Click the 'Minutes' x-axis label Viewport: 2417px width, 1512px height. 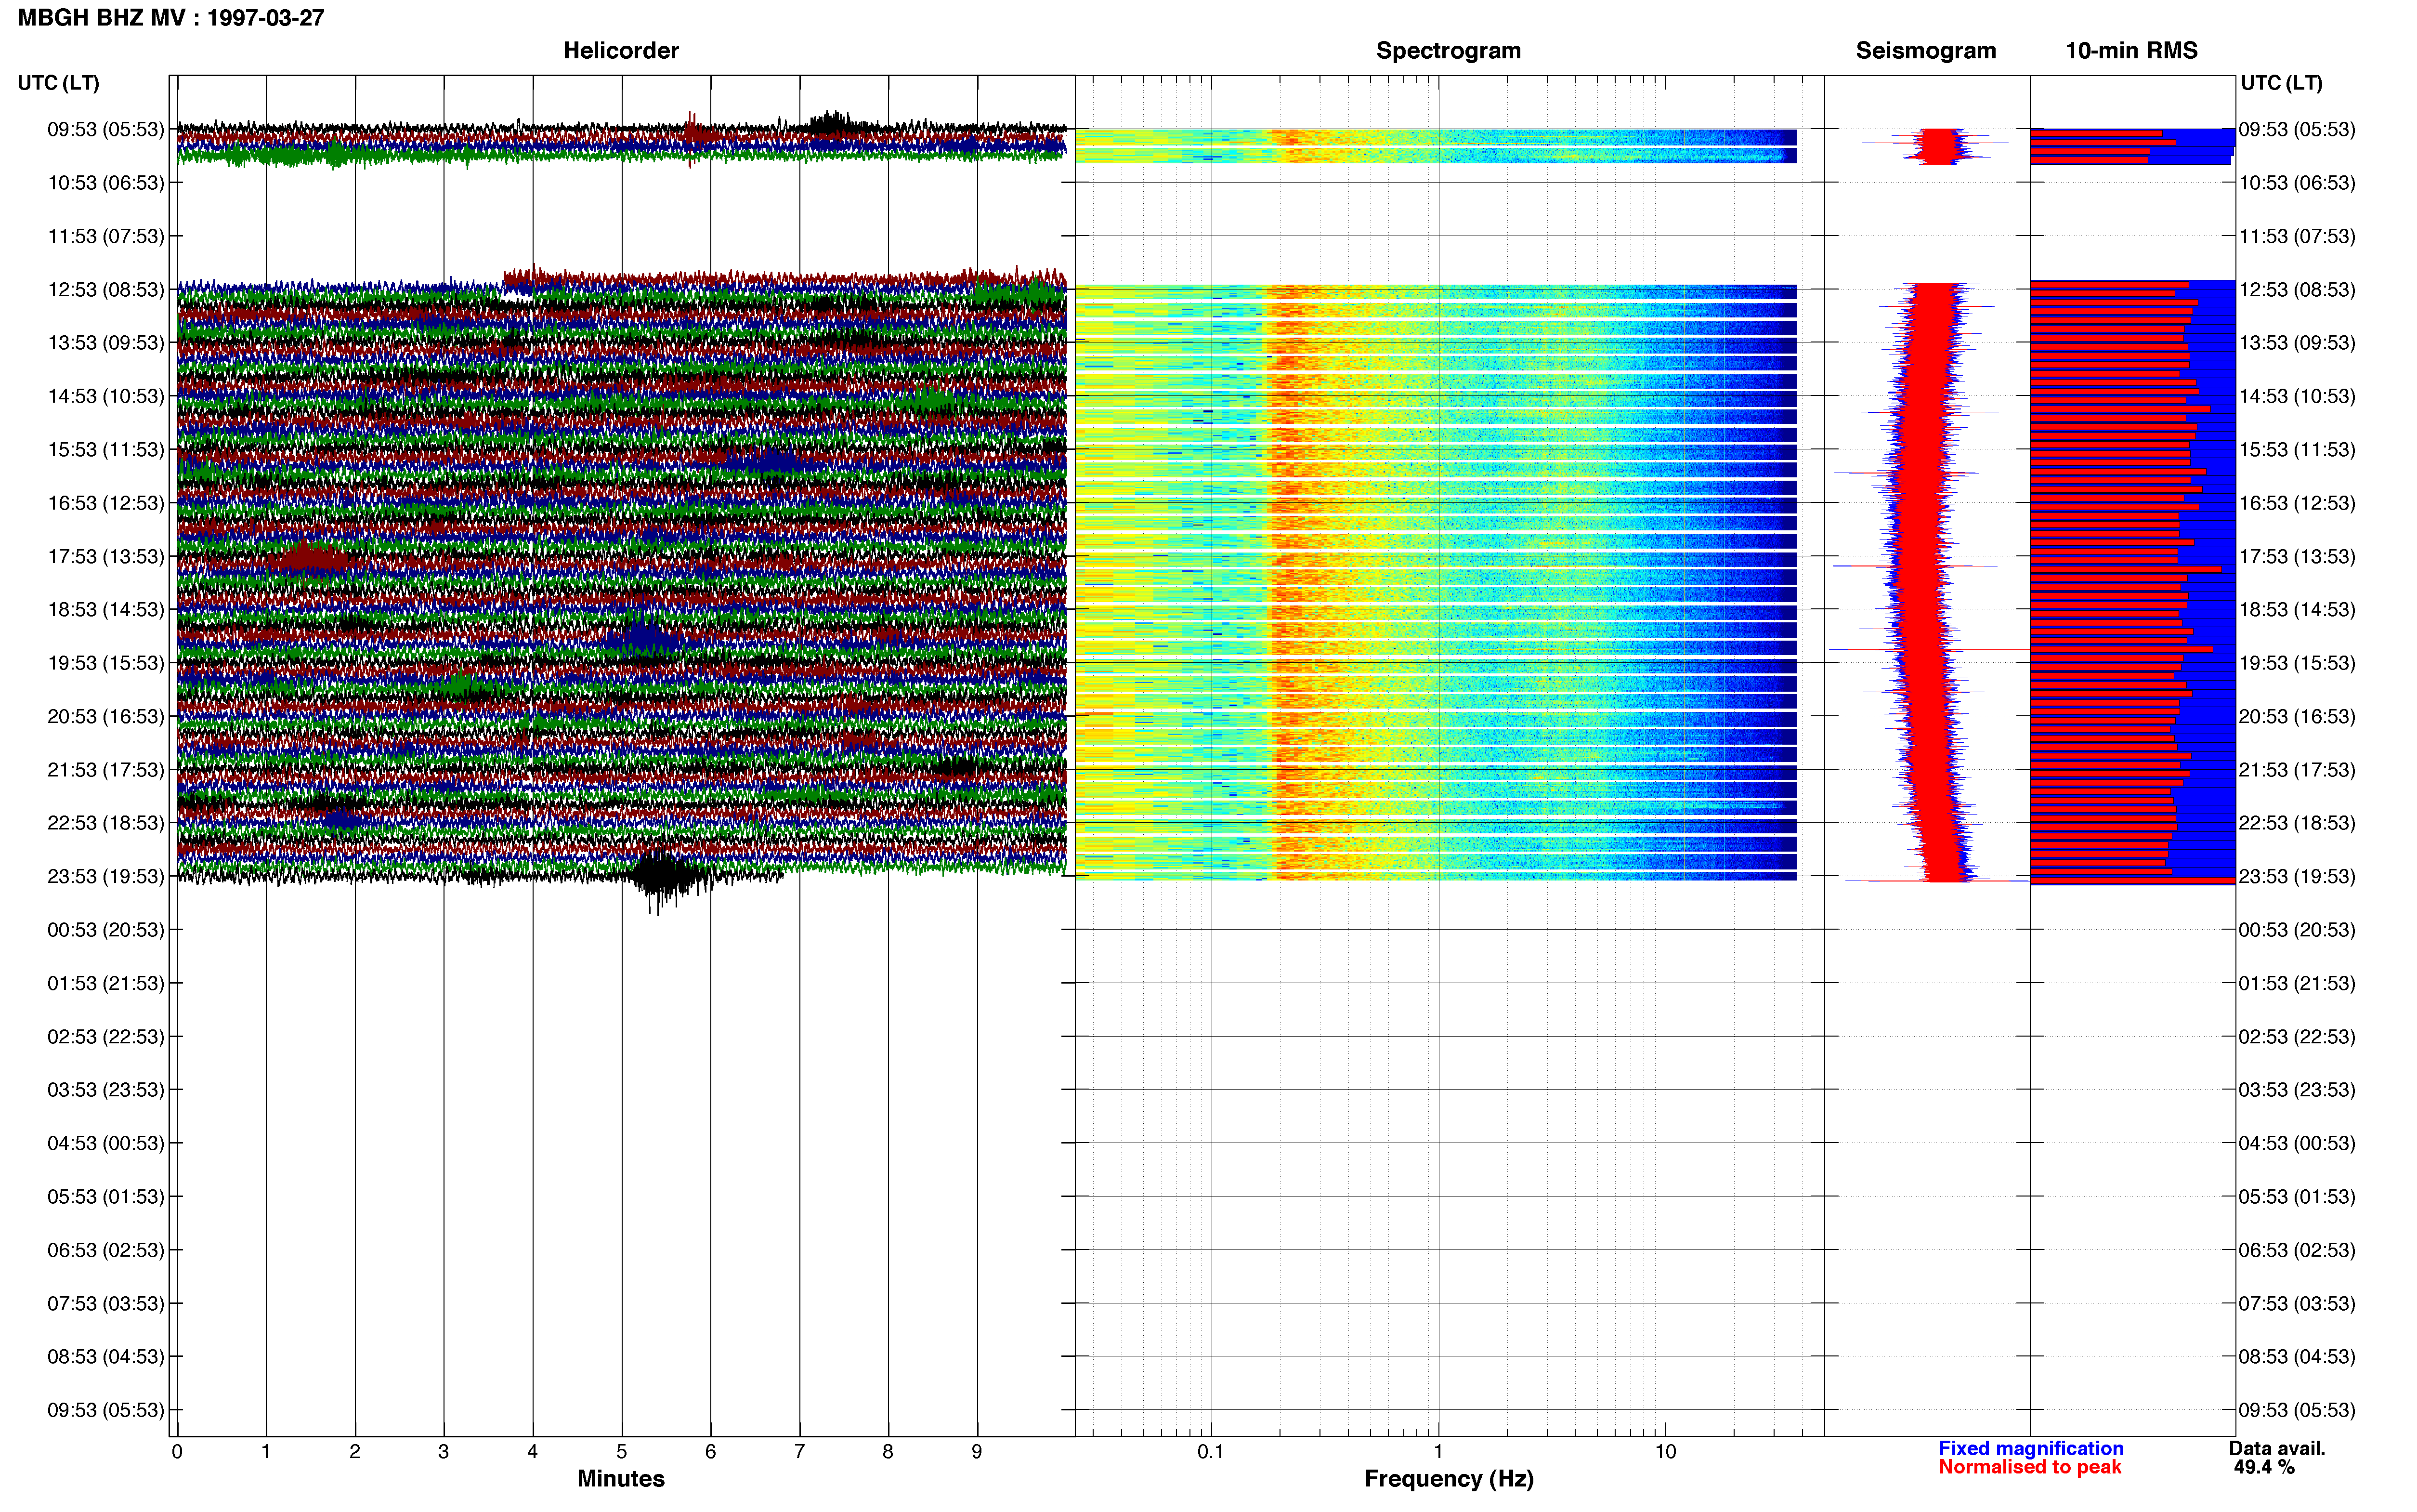[621, 1478]
